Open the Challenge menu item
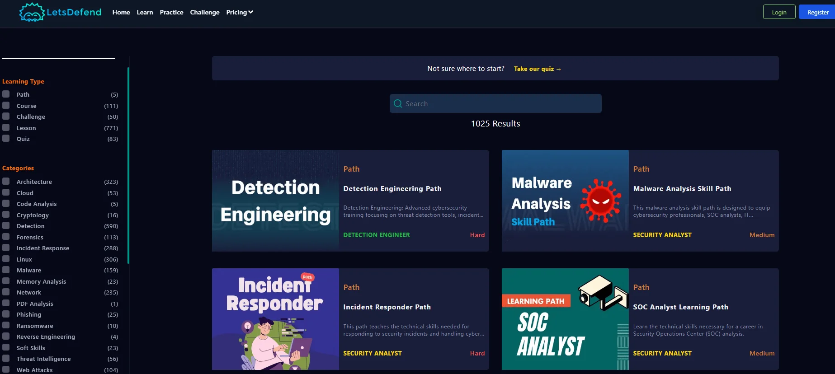 tap(205, 12)
